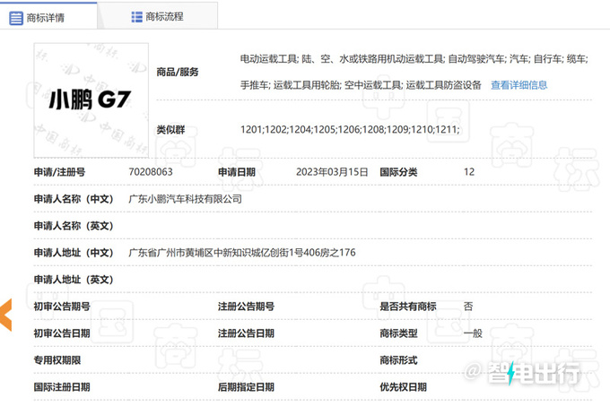Click the list icon beside 商标详情

[x=17, y=17]
